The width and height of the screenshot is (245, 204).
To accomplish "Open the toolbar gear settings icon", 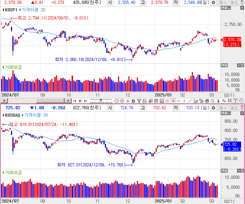I will (133, 101).
